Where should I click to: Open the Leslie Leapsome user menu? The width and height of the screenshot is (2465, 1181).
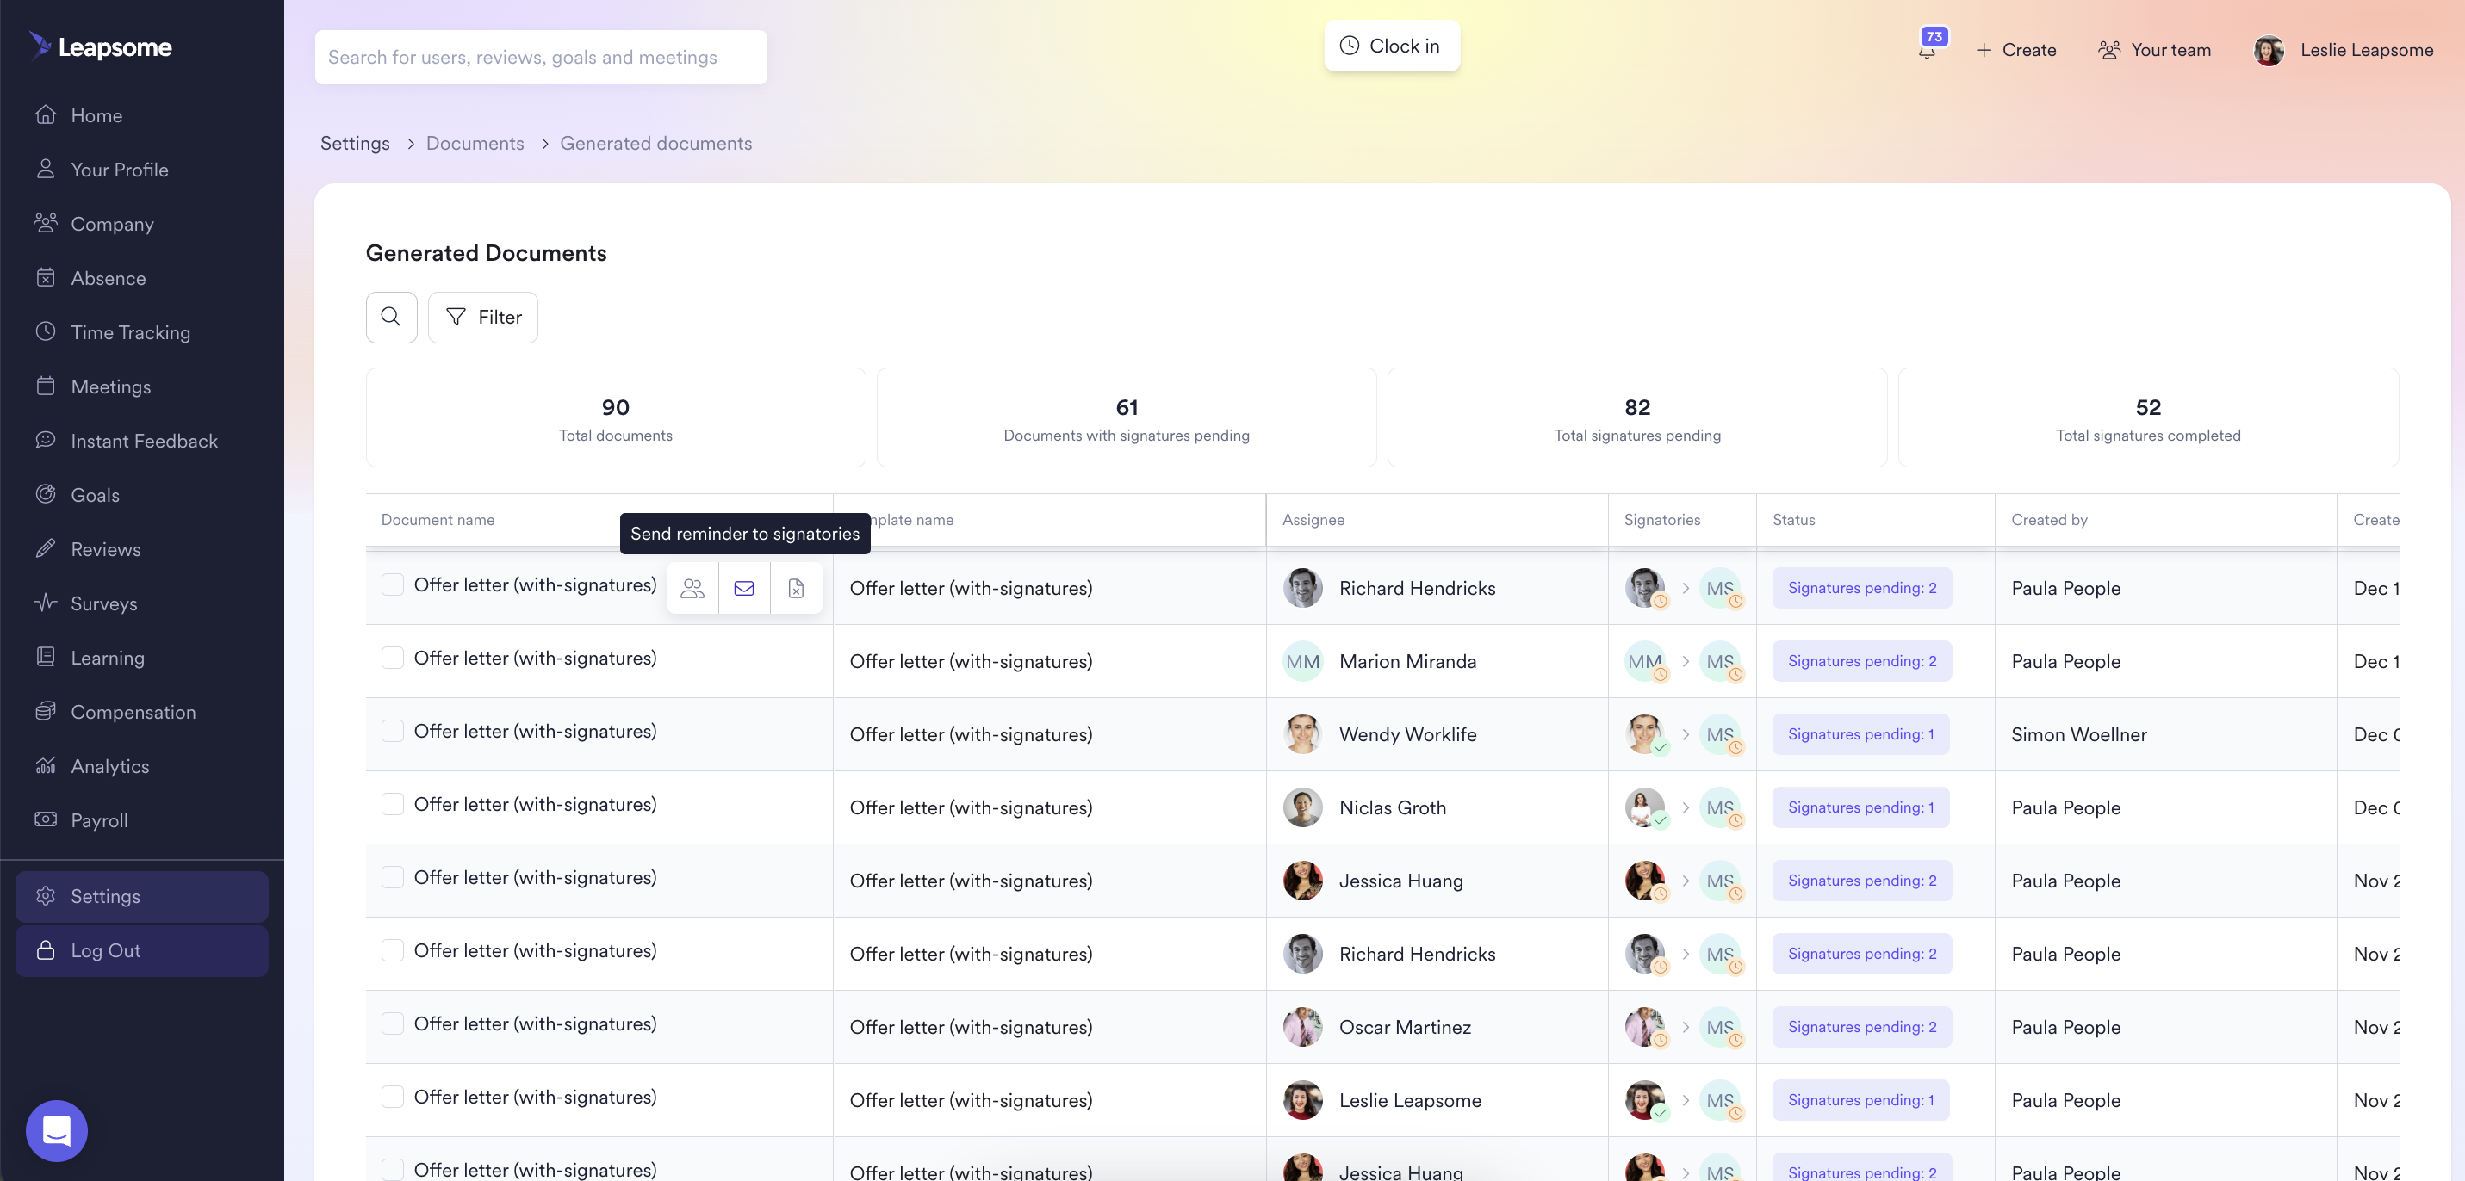pos(2343,50)
